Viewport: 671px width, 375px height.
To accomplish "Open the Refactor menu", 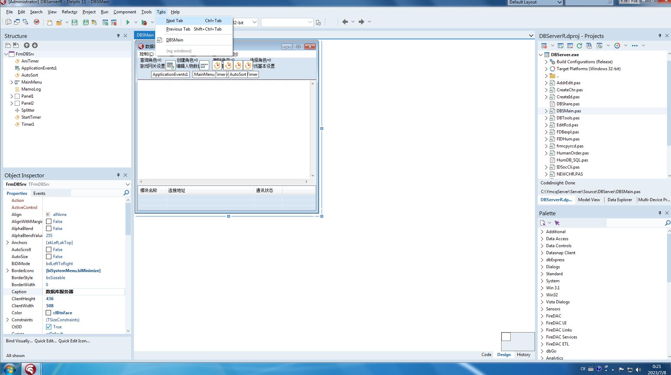I will pos(70,12).
